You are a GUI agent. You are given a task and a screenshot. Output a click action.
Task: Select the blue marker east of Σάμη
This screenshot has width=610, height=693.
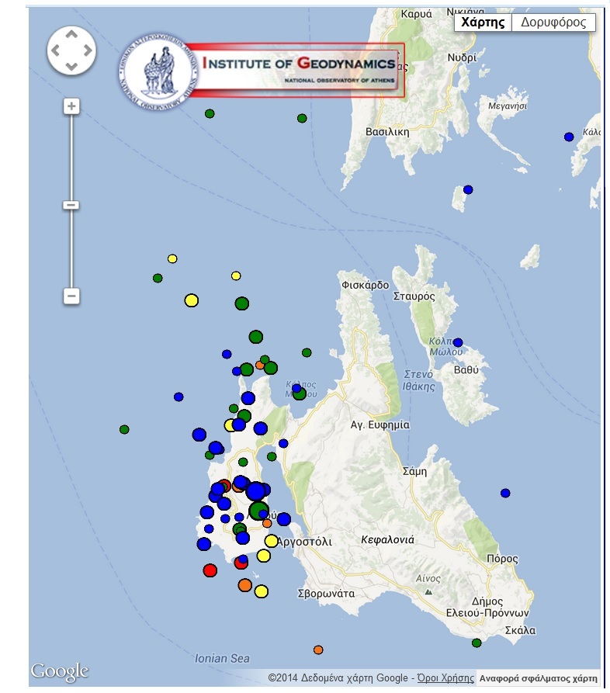point(505,493)
